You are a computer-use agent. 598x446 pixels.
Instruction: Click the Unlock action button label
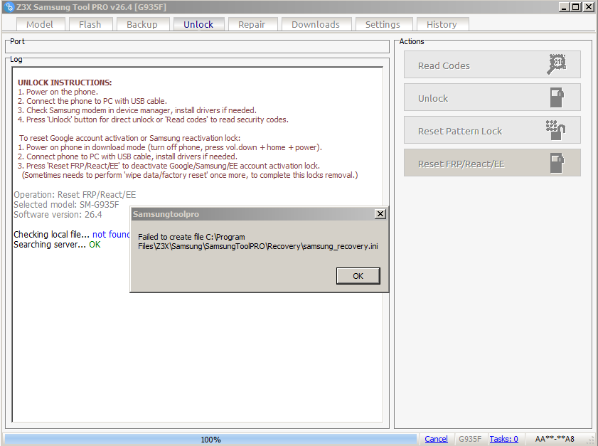433,98
